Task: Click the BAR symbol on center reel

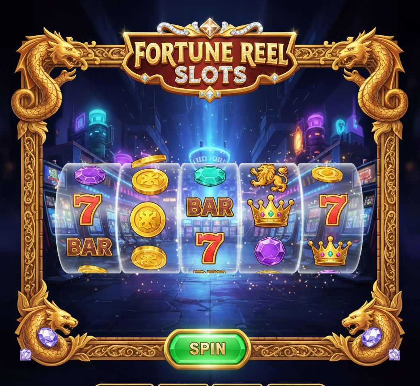Action: point(210,207)
